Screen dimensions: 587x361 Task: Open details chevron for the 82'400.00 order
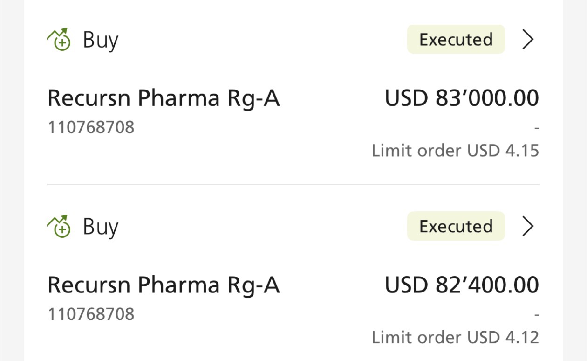pyautogui.click(x=527, y=226)
